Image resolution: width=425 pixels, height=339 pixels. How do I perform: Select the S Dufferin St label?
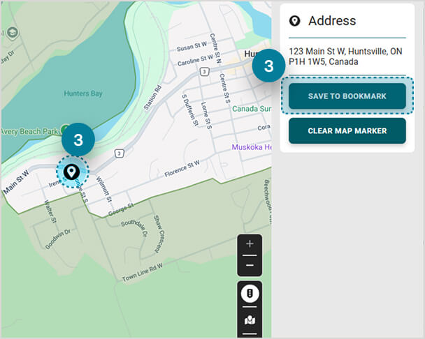click(x=190, y=110)
